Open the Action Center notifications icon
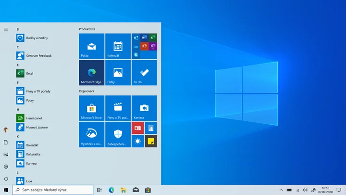Image resolution: width=346 pixels, height=195 pixels. coord(339,190)
